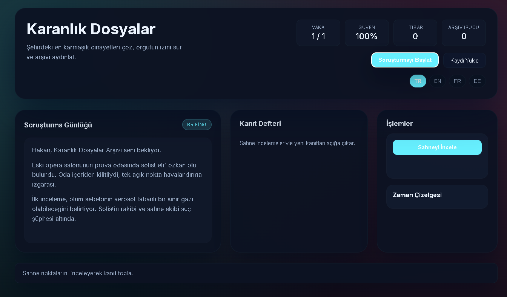507x297 pixels.
Task: Click the GÜVEN 100% stat card
Action: (x=366, y=33)
